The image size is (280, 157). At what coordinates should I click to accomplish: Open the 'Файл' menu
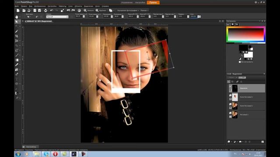[x=17, y=6]
